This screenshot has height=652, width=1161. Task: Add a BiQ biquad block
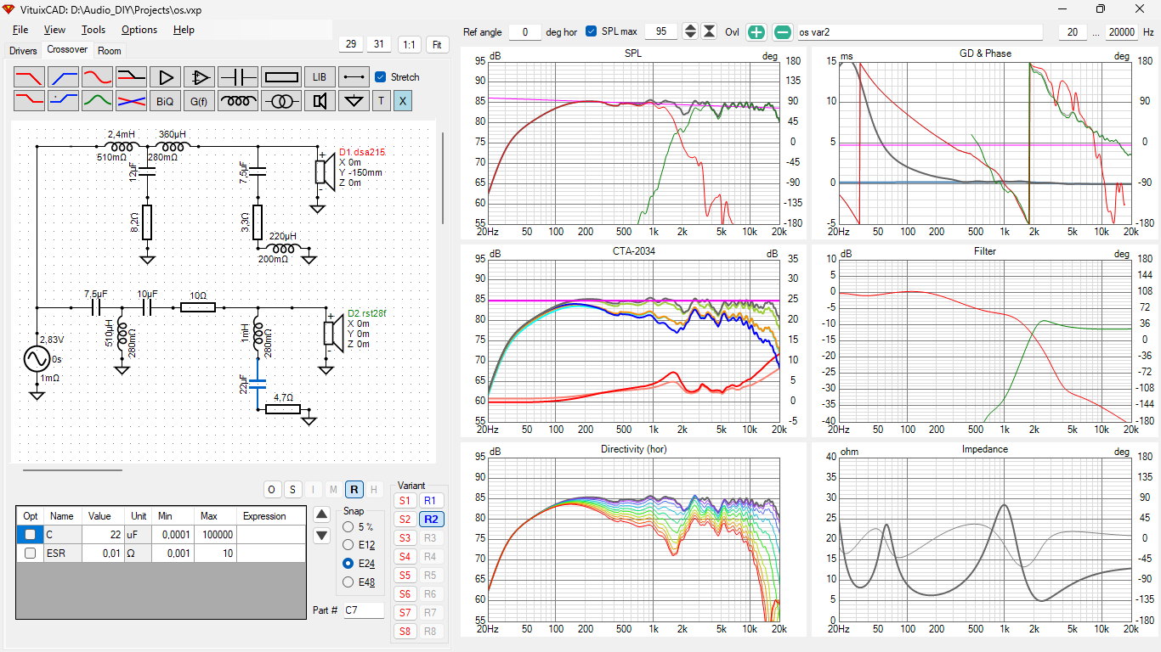165,101
